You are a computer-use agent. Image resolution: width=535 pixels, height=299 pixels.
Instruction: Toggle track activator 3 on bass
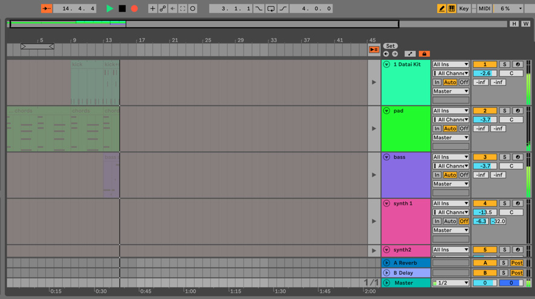pos(485,157)
